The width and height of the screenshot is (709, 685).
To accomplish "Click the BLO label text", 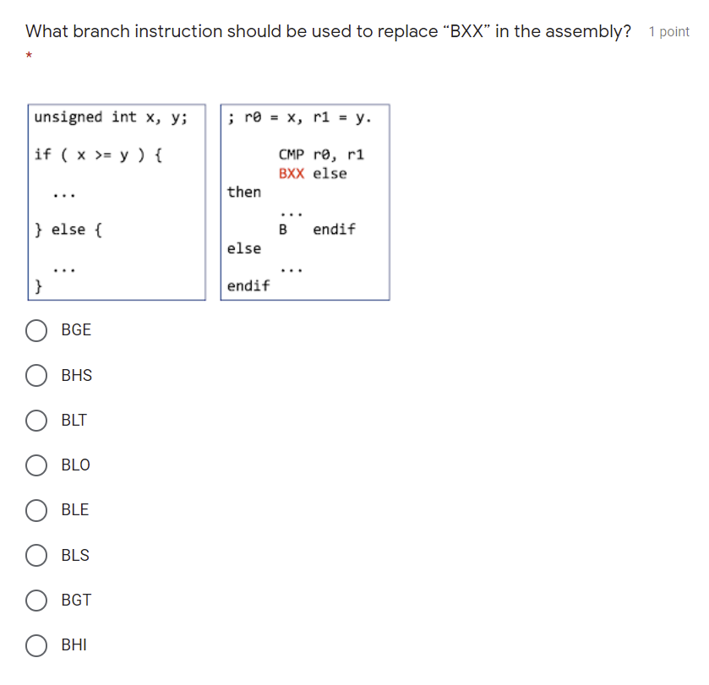I will pos(76,465).
